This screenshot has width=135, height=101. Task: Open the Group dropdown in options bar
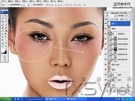(25, 5)
